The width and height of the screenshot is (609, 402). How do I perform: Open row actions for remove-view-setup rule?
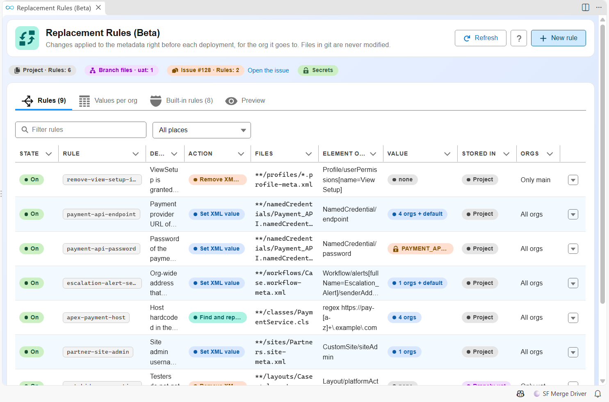coord(573,180)
